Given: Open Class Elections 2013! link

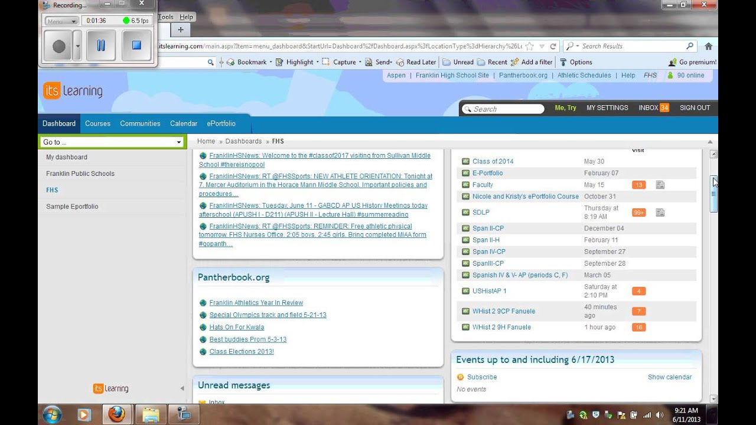Looking at the screenshot, I should tap(242, 352).
